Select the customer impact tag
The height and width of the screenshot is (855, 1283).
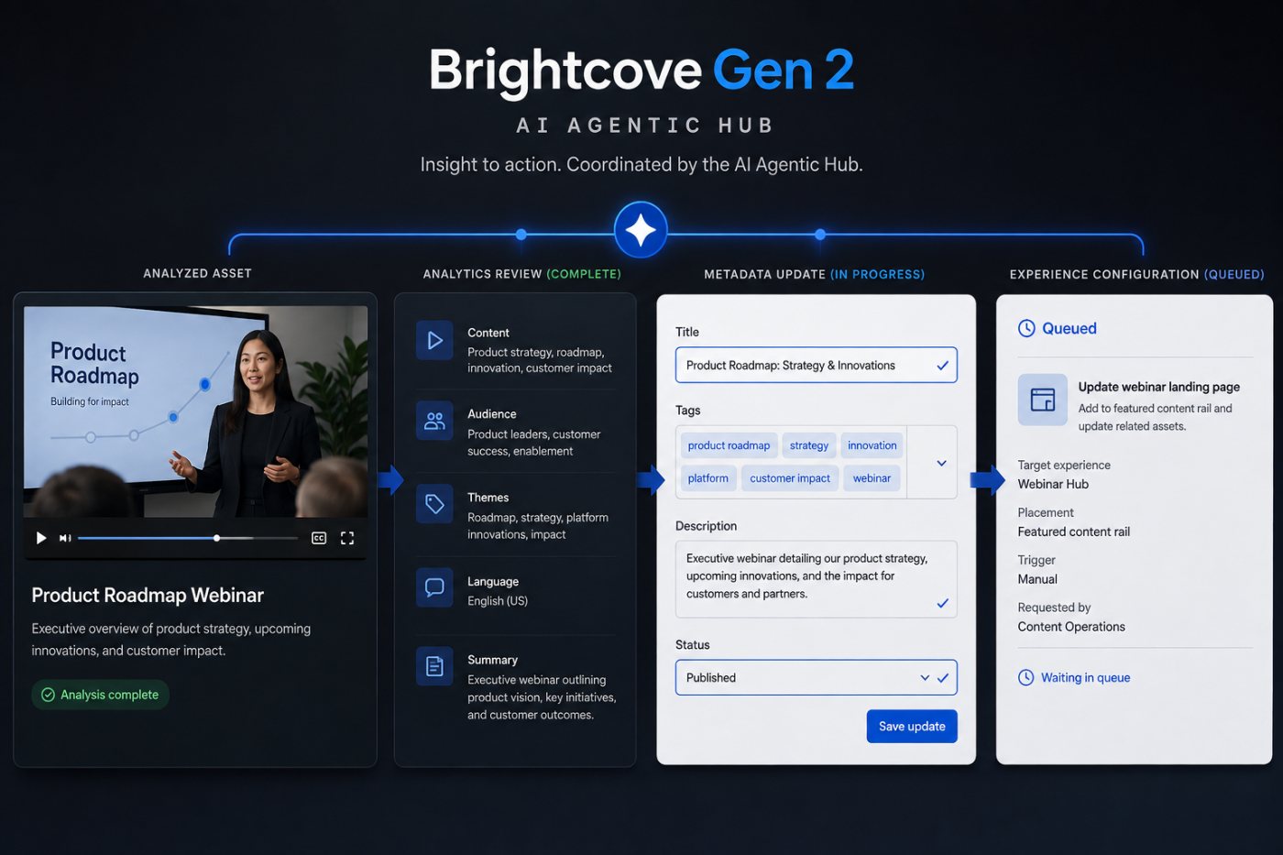[x=790, y=478]
